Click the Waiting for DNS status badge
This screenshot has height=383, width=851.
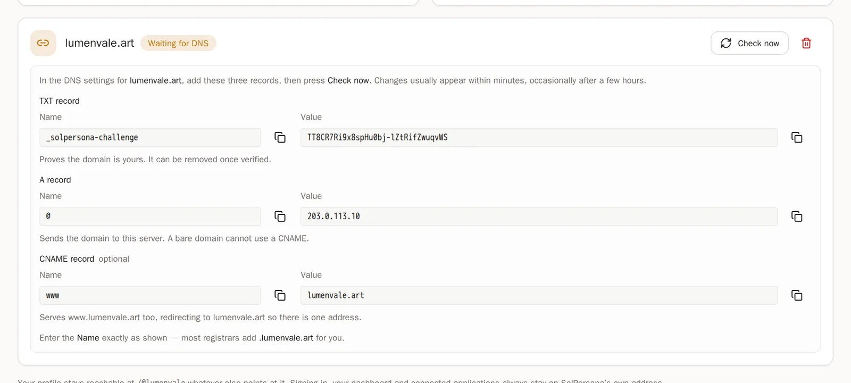[x=178, y=43]
